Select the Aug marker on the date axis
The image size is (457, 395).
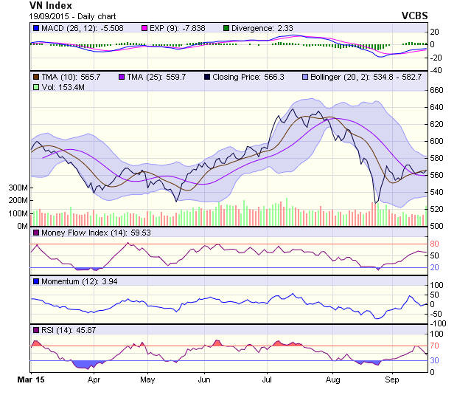(x=332, y=379)
